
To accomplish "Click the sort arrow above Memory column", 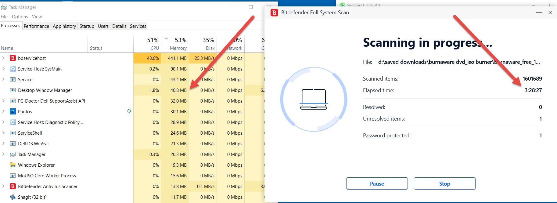I will pyautogui.click(x=167, y=38).
